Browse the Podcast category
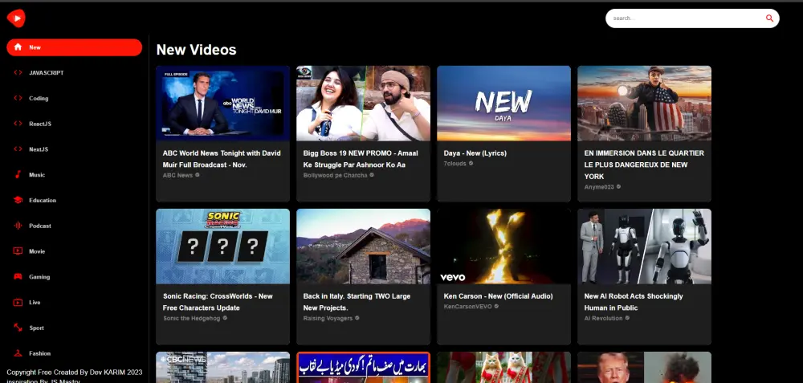The width and height of the screenshot is (803, 383). click(74, 226)
